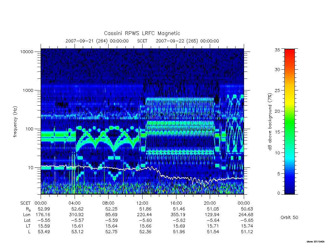Click the colorbar tick label 30

[277, 70]
